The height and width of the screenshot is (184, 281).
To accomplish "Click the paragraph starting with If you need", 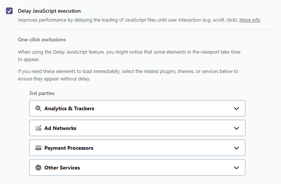I will (x=128, y=75).
